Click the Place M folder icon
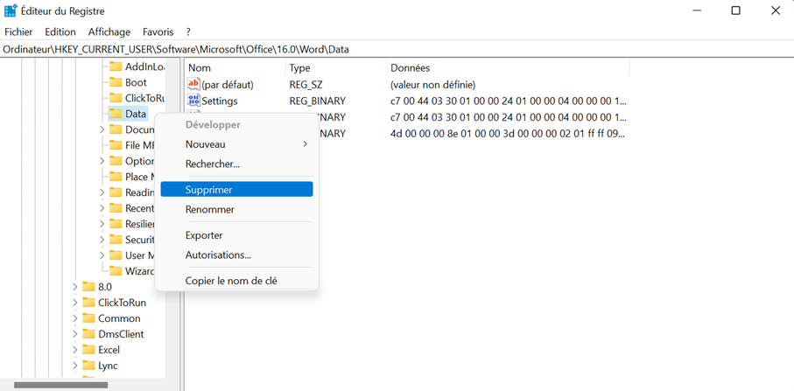The height and width of the screenshot is (391, 794). pyautogui.click(x=116, y=177)
